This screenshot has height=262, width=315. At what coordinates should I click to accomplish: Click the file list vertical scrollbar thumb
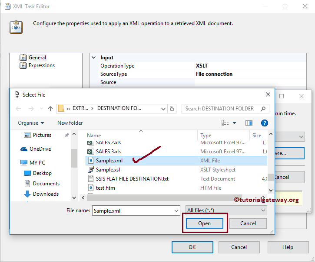[x=271, y=177]
